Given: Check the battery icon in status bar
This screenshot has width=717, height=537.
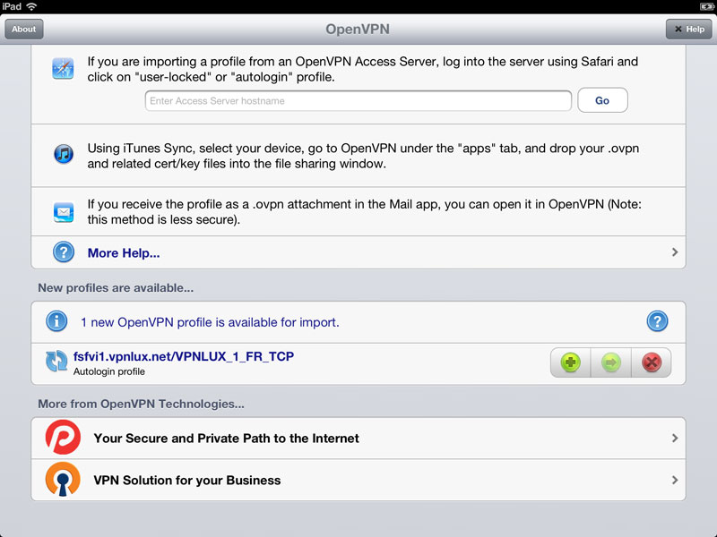Looking at the screenshot, I should click(706, 6).
